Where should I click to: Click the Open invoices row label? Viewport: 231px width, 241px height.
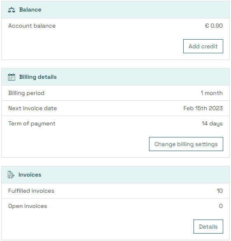tap(28, 206)
